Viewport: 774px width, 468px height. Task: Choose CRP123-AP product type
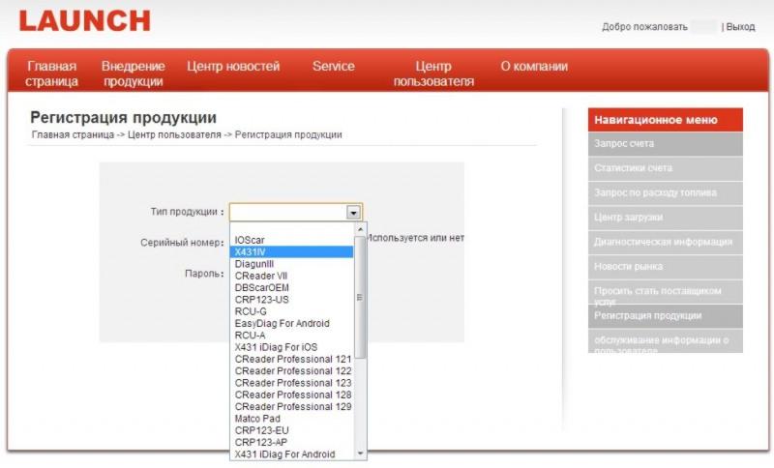[x=292, y=442]
